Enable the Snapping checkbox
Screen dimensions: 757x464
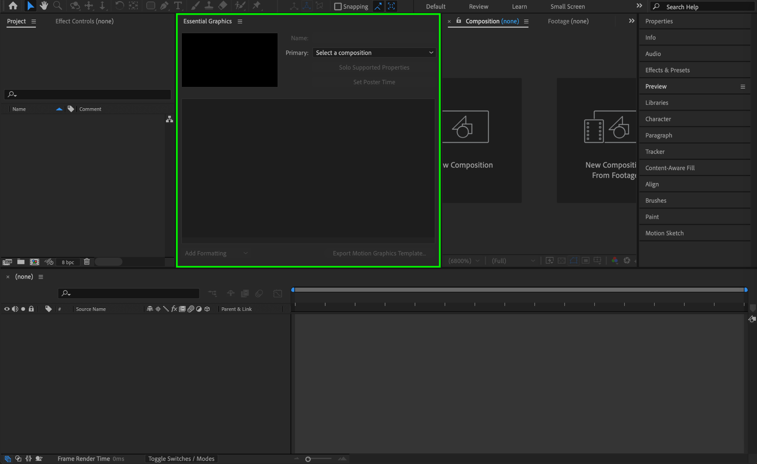tap(338, 7)
